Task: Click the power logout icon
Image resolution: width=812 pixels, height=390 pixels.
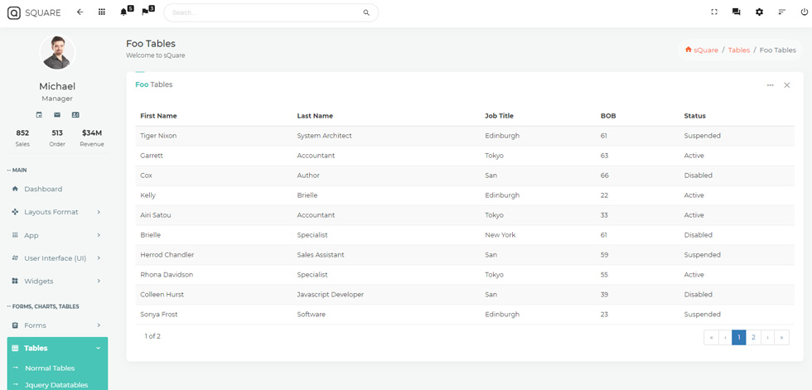Action: 805,12
